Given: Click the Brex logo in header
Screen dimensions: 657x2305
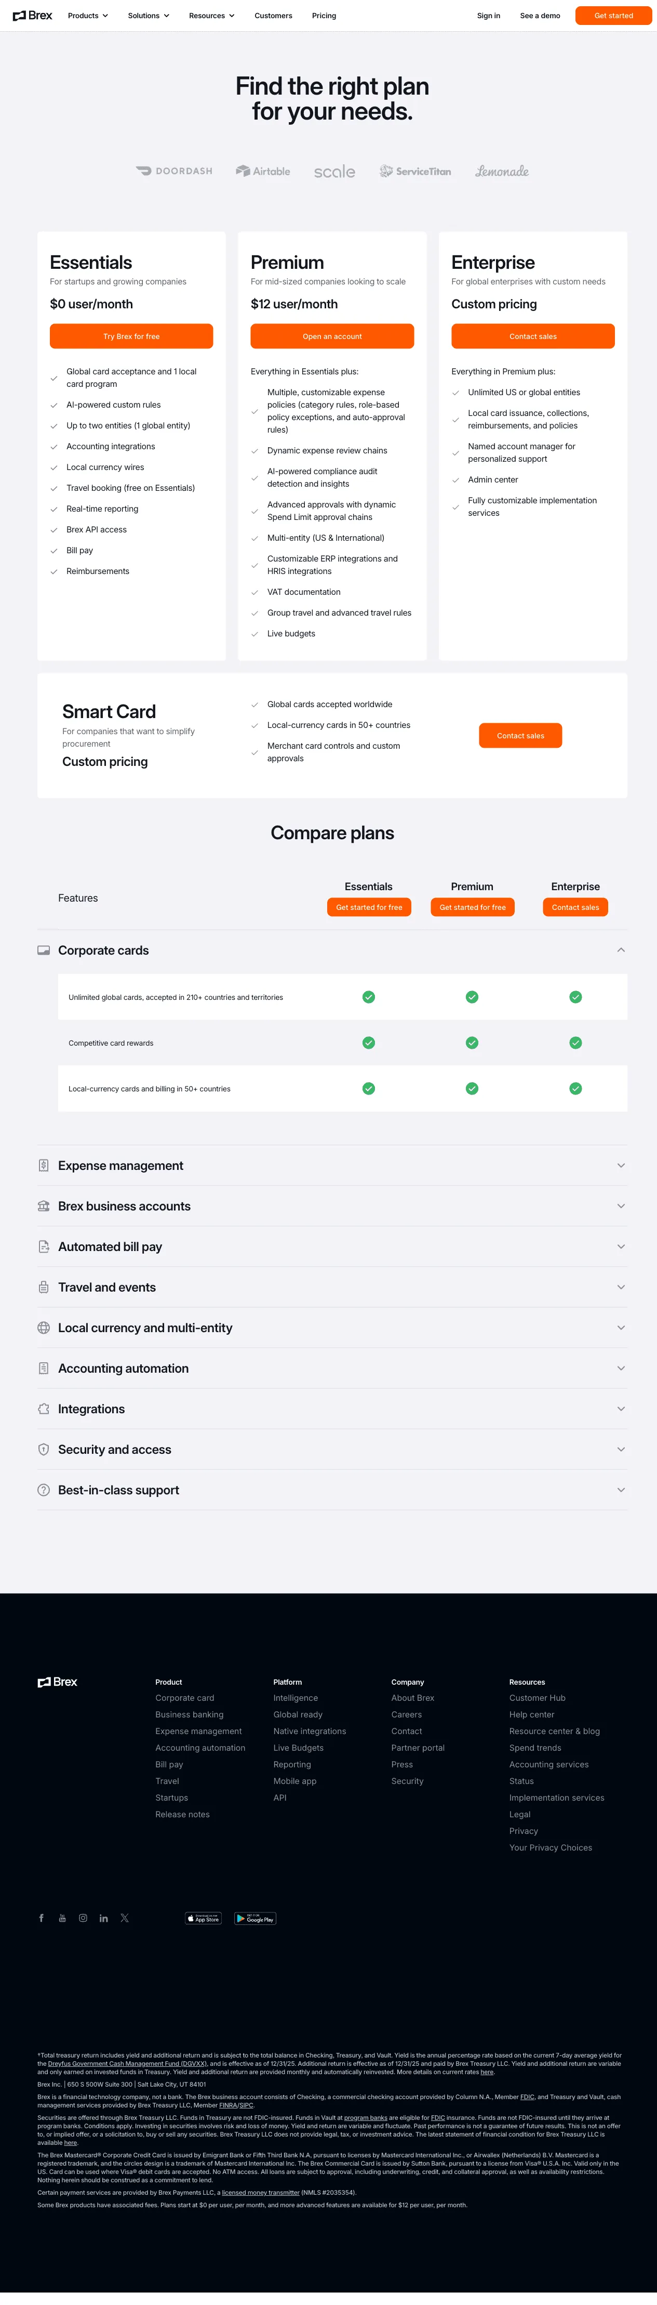Looking at the screenshot, I should click(32, 15).
